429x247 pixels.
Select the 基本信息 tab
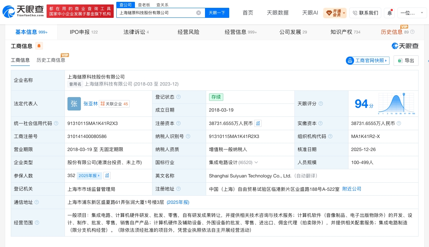(31, 32)
